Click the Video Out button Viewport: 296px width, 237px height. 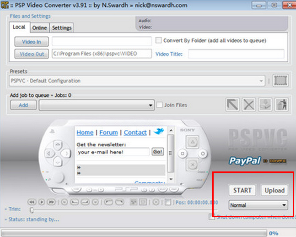32,54
